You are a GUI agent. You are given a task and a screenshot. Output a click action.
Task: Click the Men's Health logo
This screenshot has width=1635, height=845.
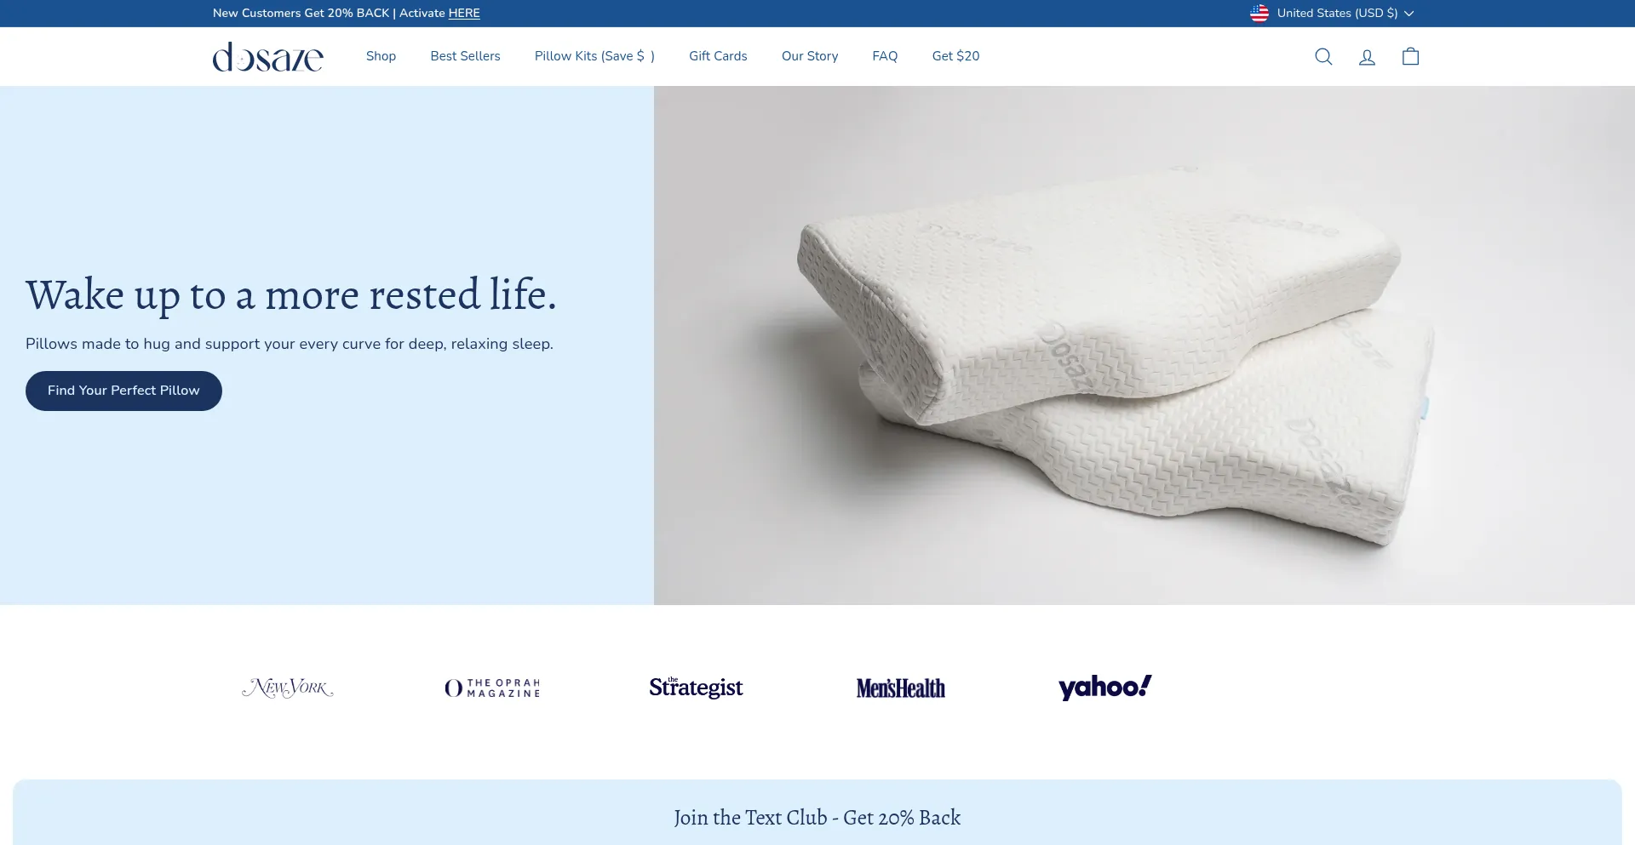tap(901, 688)
